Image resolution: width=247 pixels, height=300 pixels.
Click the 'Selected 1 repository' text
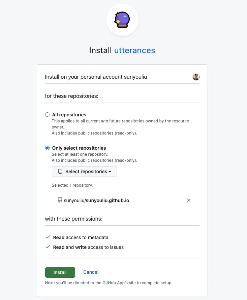[x=72, y=185]
